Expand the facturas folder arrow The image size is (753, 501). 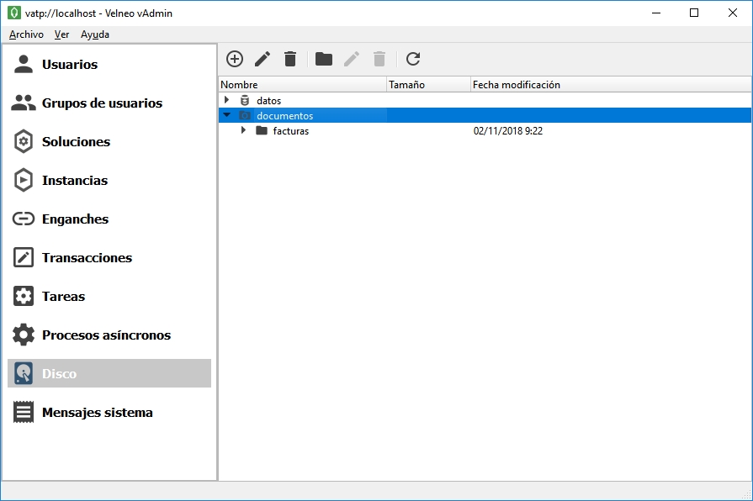(x=244, y=131)
